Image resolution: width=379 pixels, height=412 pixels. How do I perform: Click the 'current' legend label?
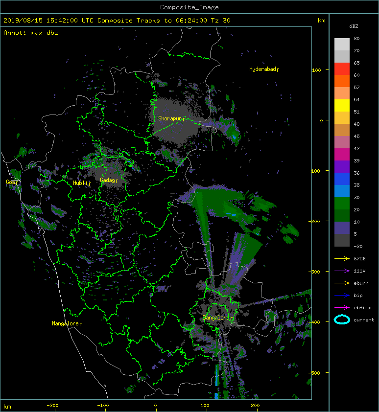coord(364,320)
